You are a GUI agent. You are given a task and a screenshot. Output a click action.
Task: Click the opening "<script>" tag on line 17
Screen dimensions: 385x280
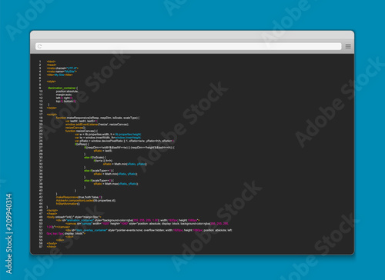[52, 115]
